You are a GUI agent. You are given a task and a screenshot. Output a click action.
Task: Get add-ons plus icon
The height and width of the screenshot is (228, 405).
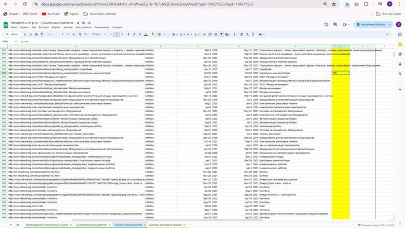[x=400, y=90]
